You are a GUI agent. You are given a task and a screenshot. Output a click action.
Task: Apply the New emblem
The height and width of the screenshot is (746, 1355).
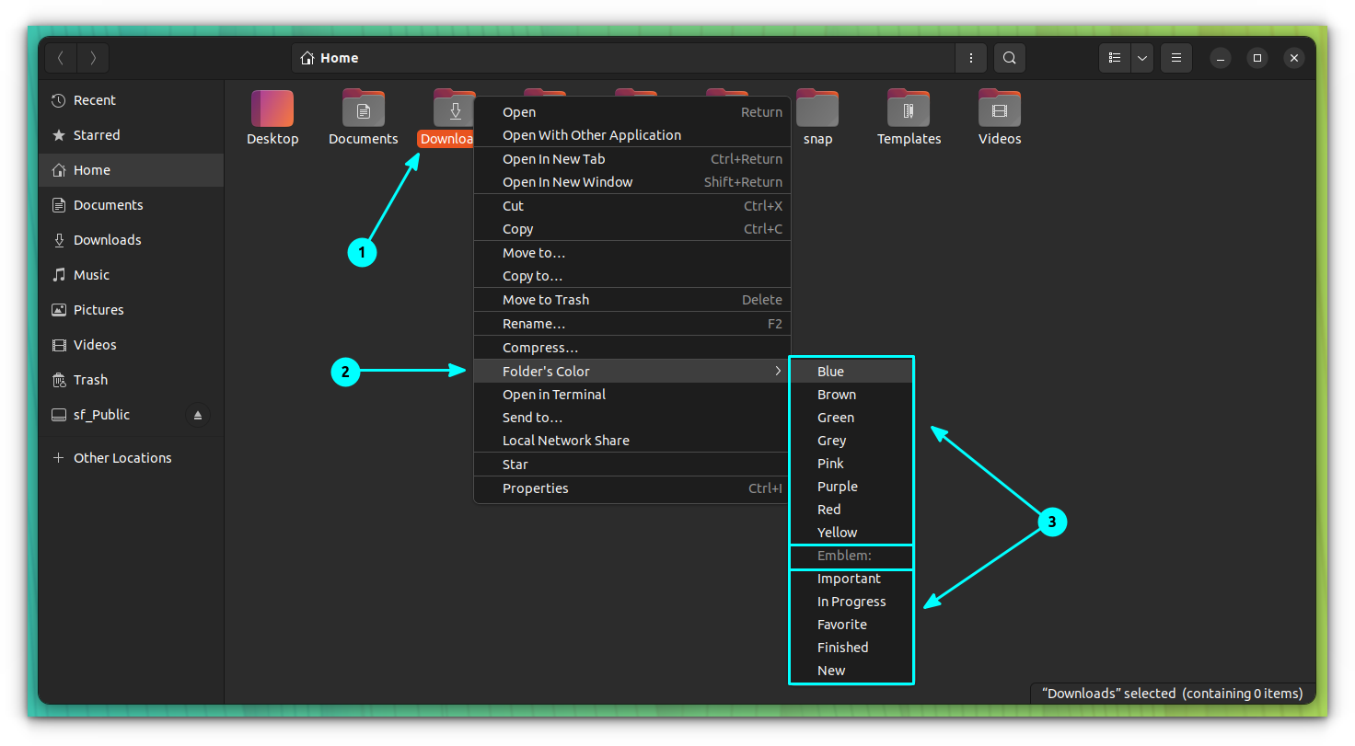tap(851, 671)
